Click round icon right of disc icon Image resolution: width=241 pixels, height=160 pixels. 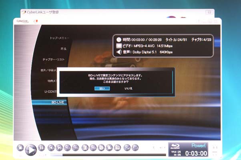(109, 148)
